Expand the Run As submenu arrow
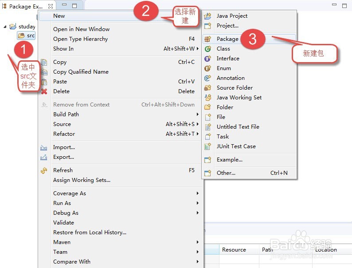352x268 pixels. tap(198, 203)
